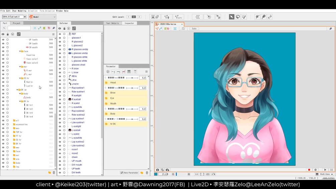Click the Multi View button
The image size is (336, 189).
[x=325, y=174]
